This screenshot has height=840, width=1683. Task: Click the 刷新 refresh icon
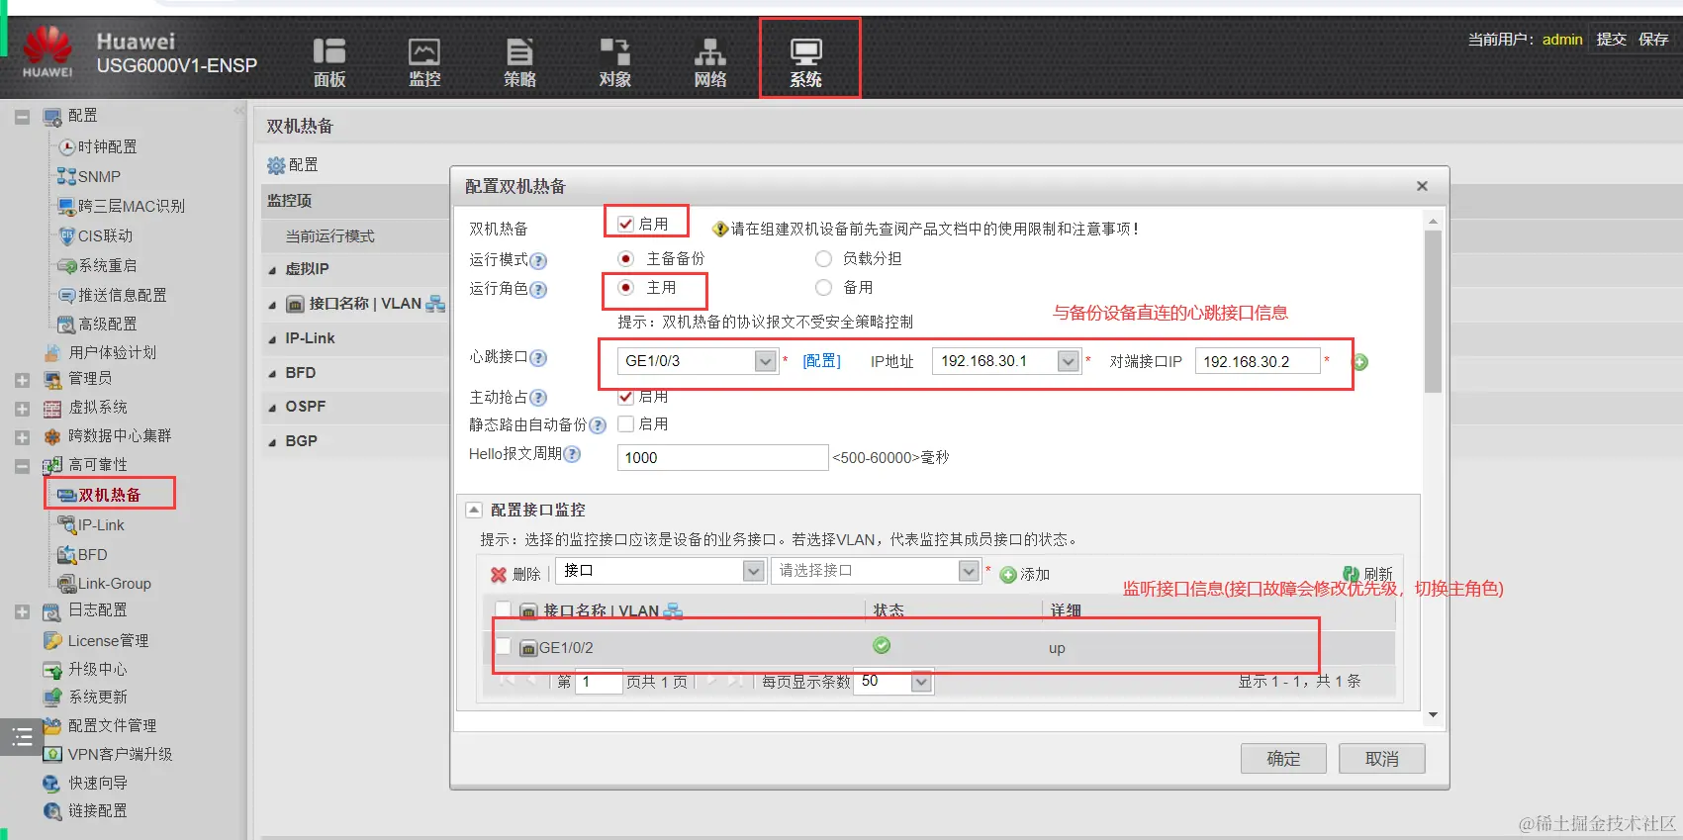tap(1351, 574)
